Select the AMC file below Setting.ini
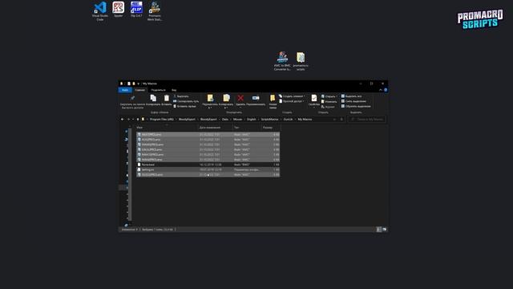Screen dimensions: 513x289 coord(208,175)
